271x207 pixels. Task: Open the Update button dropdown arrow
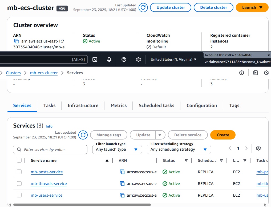160,135
